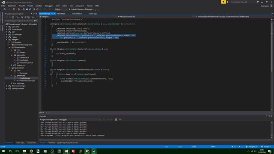Click the clear all output icon
This screenshot has height=154, width=274.
point(116,120)
